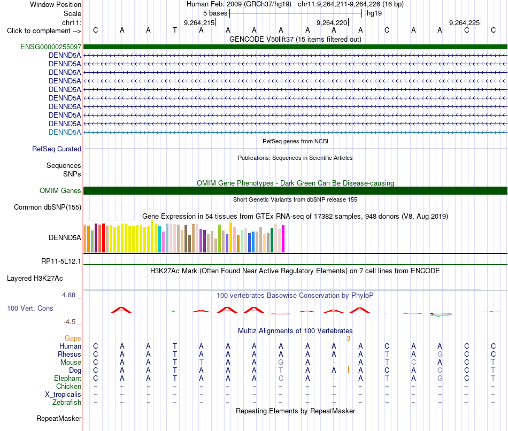Click the 9,264,225 position marker
Screen dimensions: 508x431
click(464, 22)
